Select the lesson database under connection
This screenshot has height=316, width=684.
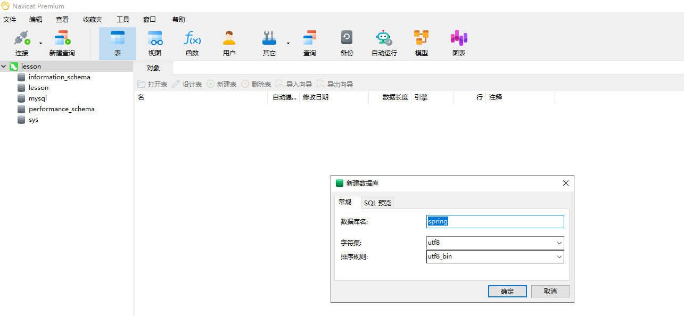click(x=38, y=88)
